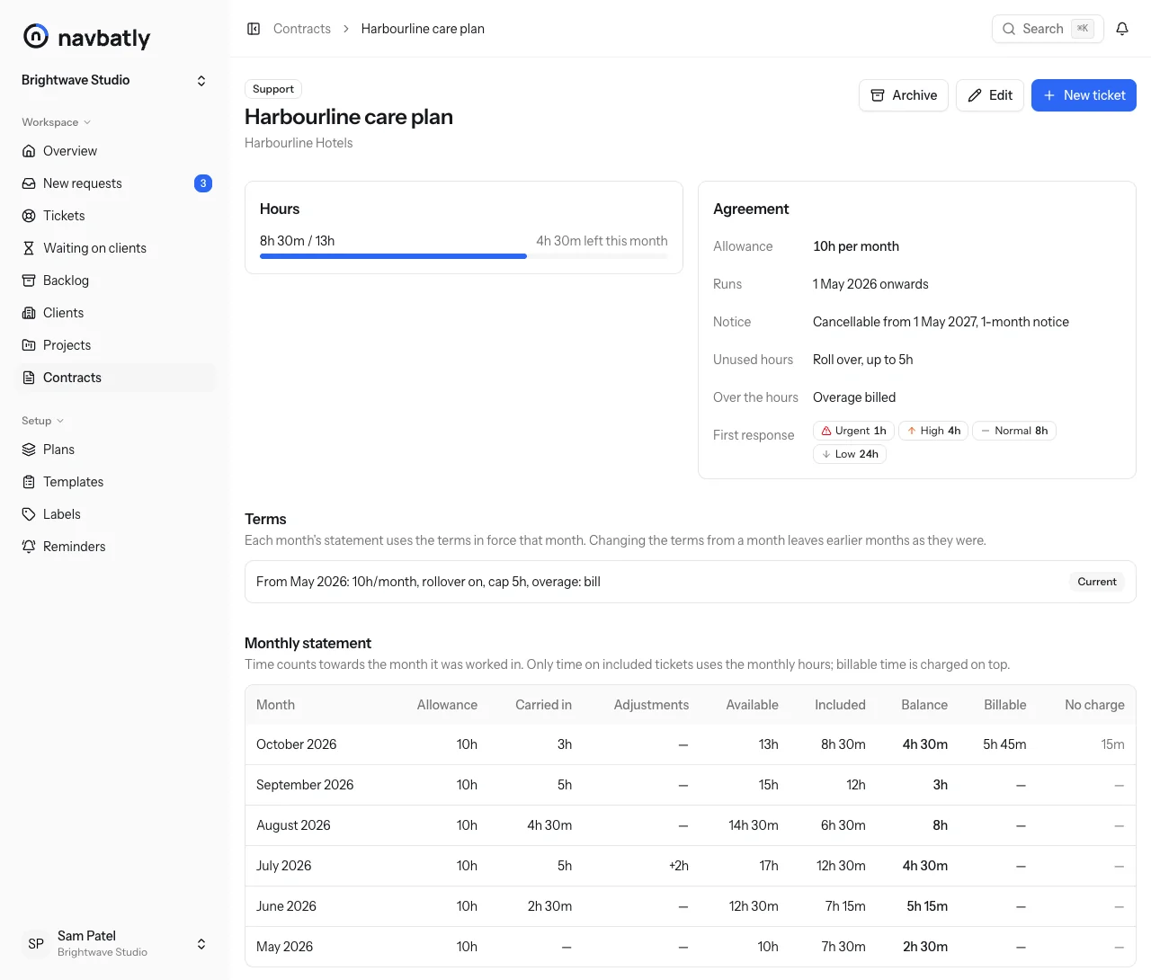1151x980 pixels.
Task: Click the +2h adjustment in July 2026
Action: point(679,866)
